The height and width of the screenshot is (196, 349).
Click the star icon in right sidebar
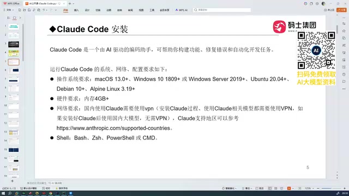[x=344, y=31]
